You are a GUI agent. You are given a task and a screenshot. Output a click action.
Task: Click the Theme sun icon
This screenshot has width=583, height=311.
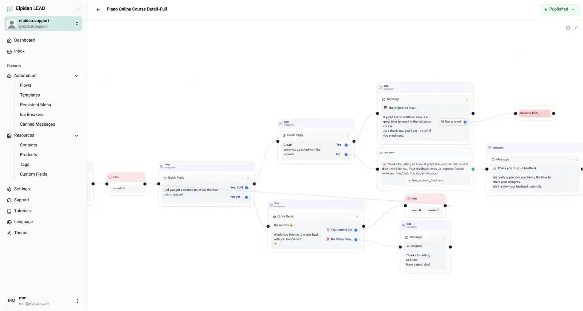click(x=9, y=233)
